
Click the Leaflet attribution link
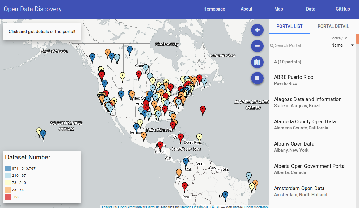107,207
